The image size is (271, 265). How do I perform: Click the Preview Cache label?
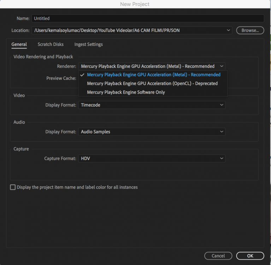click(x=61, y=78)
